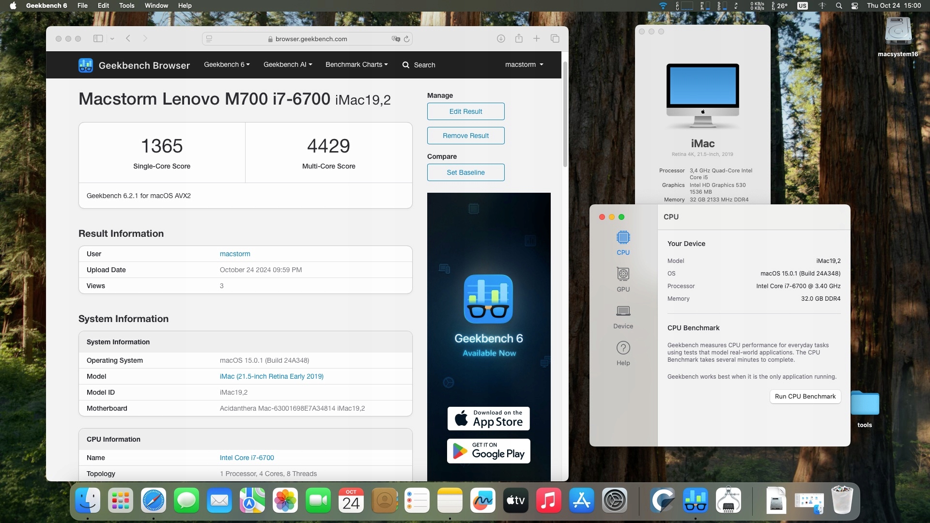The height and width of the screenshot is (523, 930).
Task: Click the US input source indicator
Action: point(803,6)
